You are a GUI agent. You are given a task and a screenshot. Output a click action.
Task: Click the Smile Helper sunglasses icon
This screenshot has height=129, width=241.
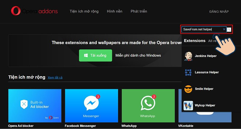pos(188,89)
